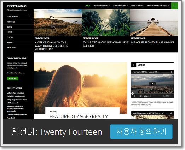Select WordPress in the sidebar menu
The image size is (185, 150).
12,47
